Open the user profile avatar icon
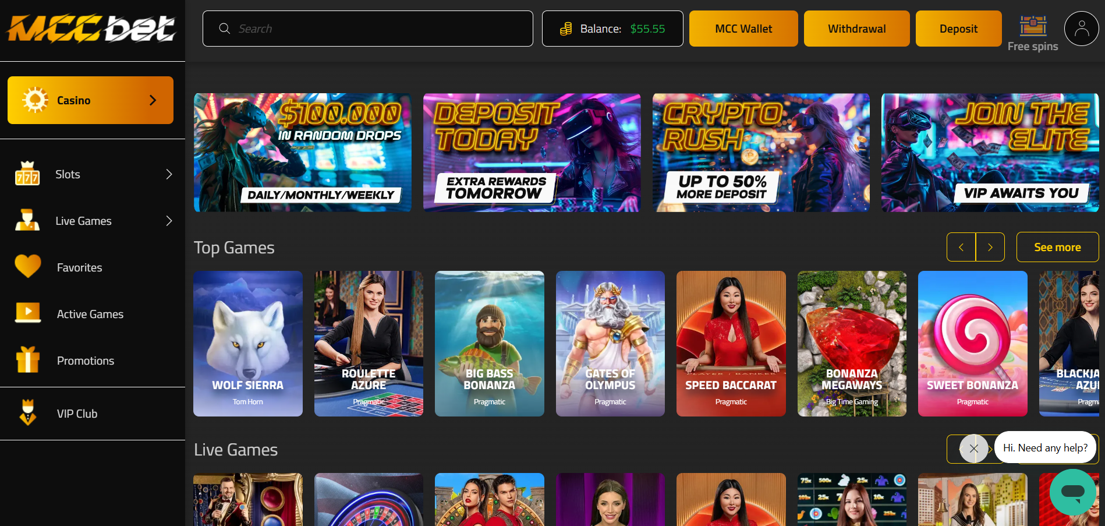 (1081, 29)
